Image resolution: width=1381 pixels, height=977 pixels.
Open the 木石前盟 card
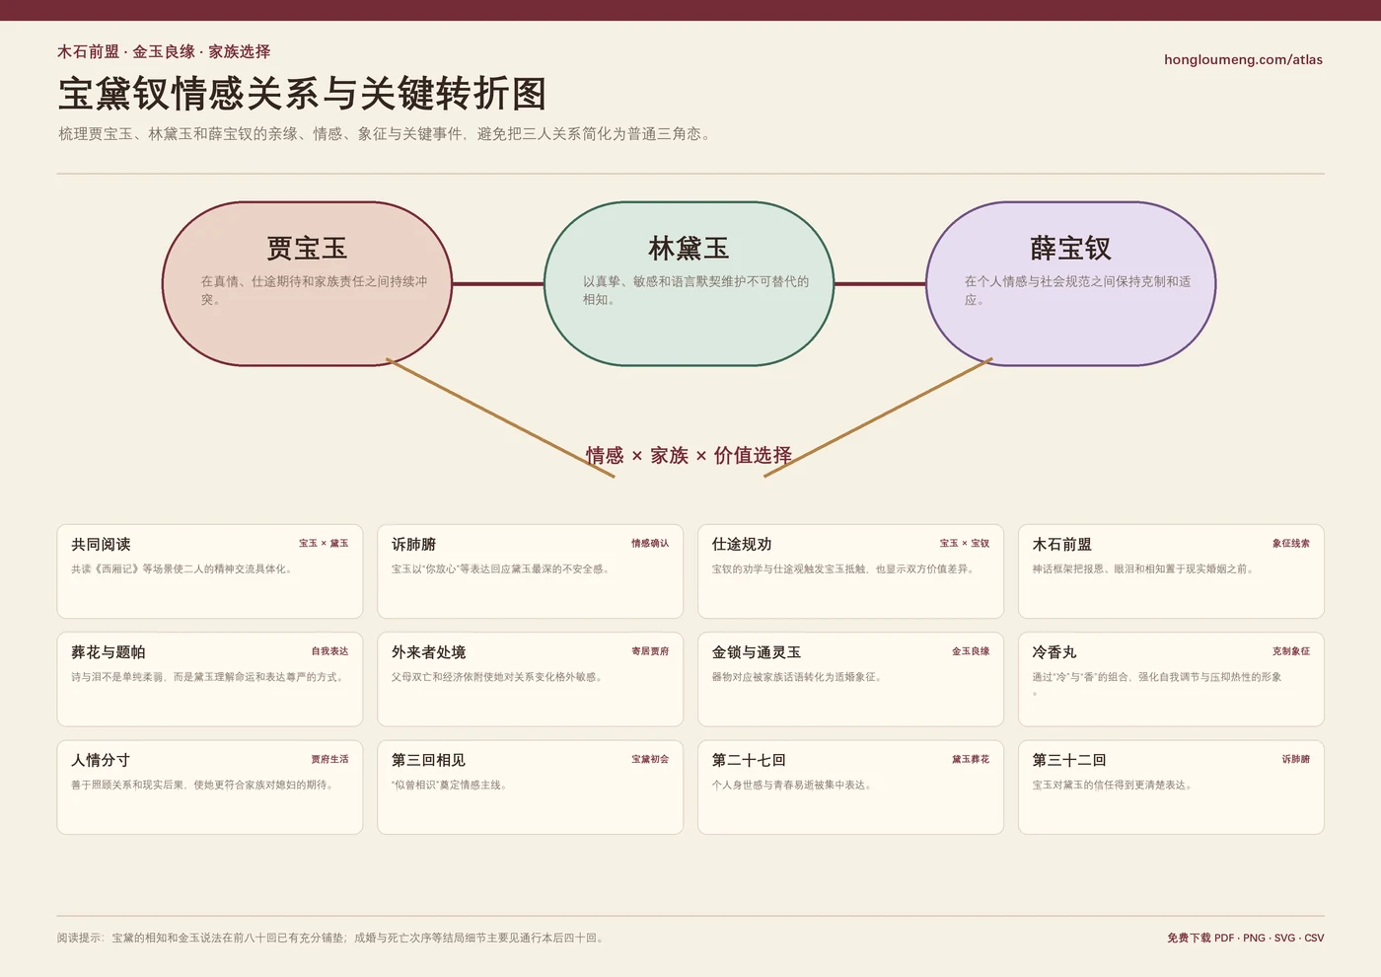point(1171,571)
